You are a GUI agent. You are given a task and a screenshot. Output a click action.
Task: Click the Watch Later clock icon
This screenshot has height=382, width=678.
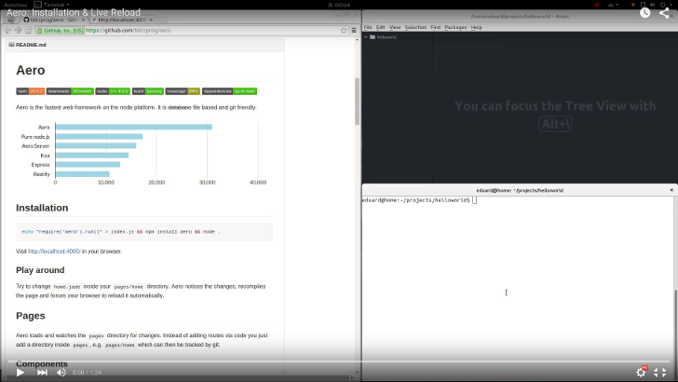pos(644,13)
